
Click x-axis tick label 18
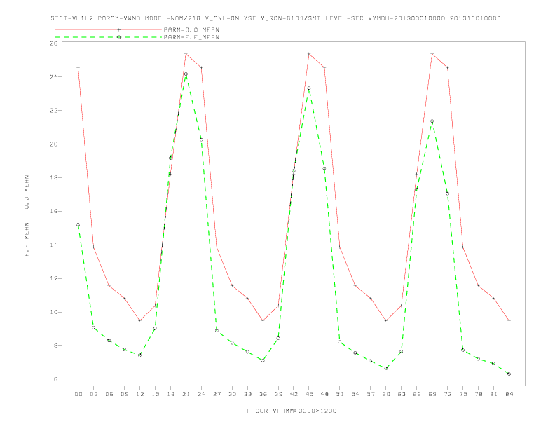click(170, 394)
